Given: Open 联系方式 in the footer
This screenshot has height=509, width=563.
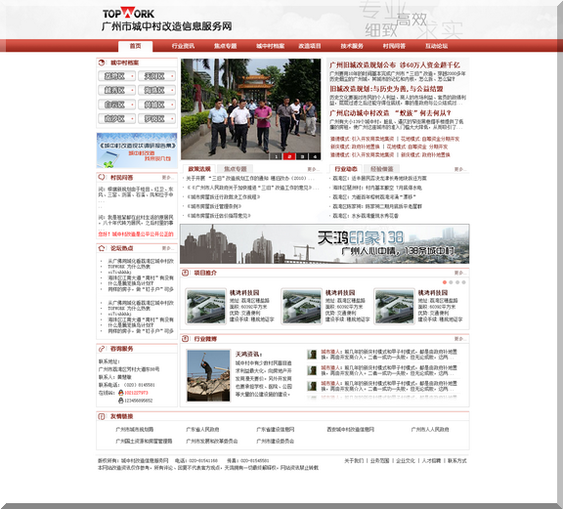Looking at the screenshot, I should coord(456,460).
